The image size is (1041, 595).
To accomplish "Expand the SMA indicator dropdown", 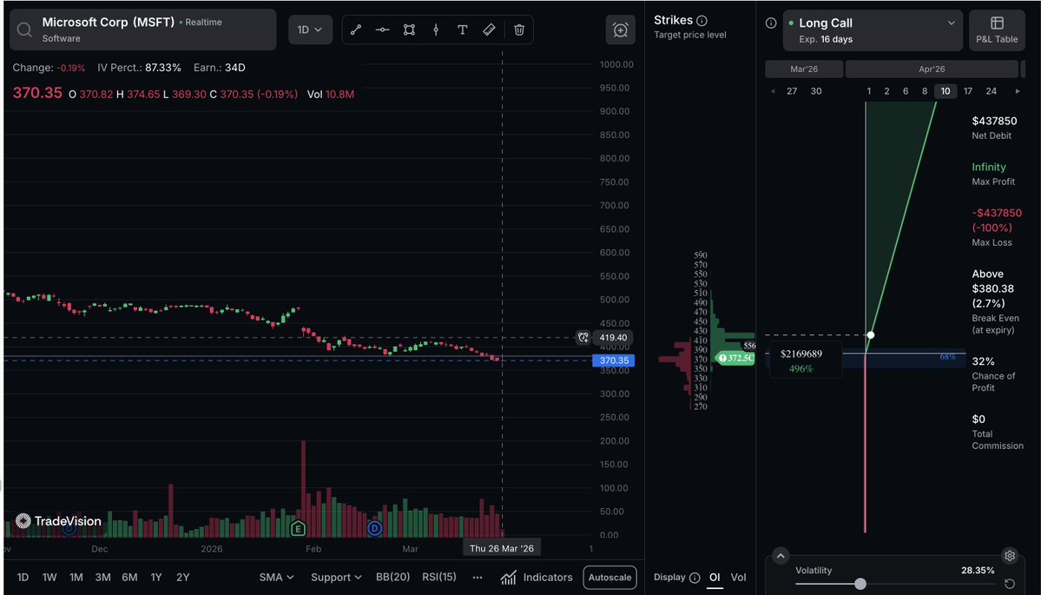I will pos(276,577).
